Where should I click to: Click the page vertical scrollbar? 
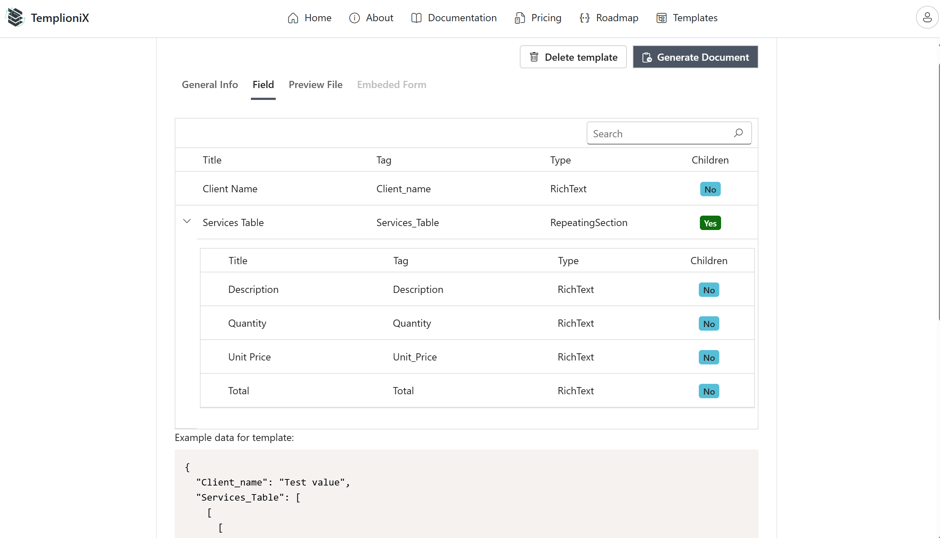click(939, 192)
